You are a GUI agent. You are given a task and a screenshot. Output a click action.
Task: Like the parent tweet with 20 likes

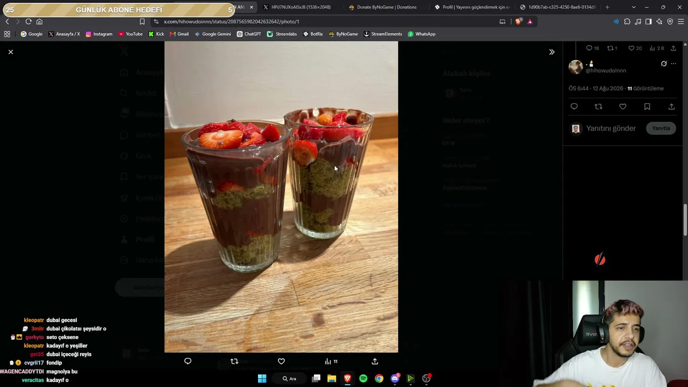[635, 48]
